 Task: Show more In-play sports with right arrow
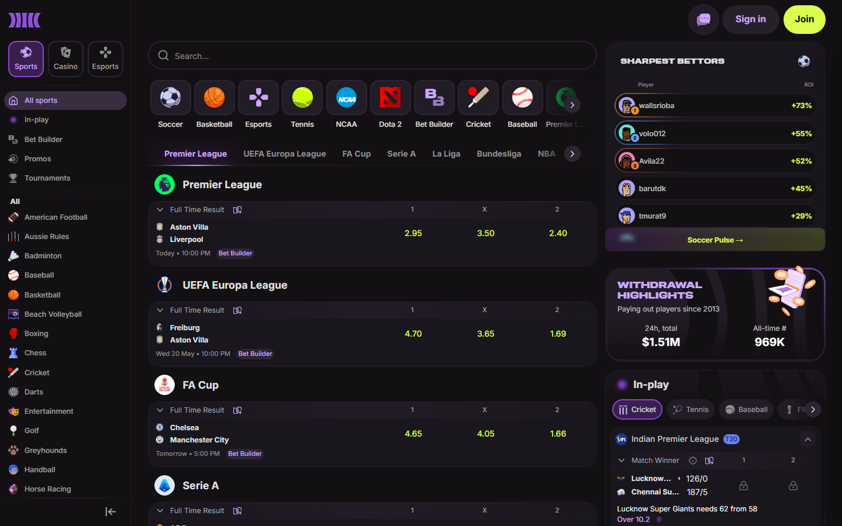(x=813, y=410)
